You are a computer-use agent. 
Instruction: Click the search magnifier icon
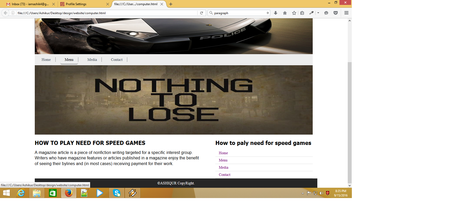tap(211, 13)
